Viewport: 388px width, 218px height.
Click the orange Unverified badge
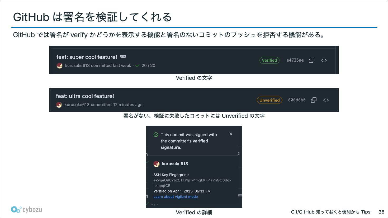(x=269, y=100)
